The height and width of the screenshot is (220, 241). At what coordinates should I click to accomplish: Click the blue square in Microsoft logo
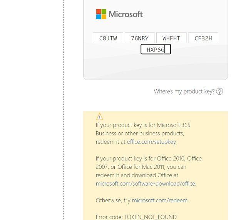point(99,17)
